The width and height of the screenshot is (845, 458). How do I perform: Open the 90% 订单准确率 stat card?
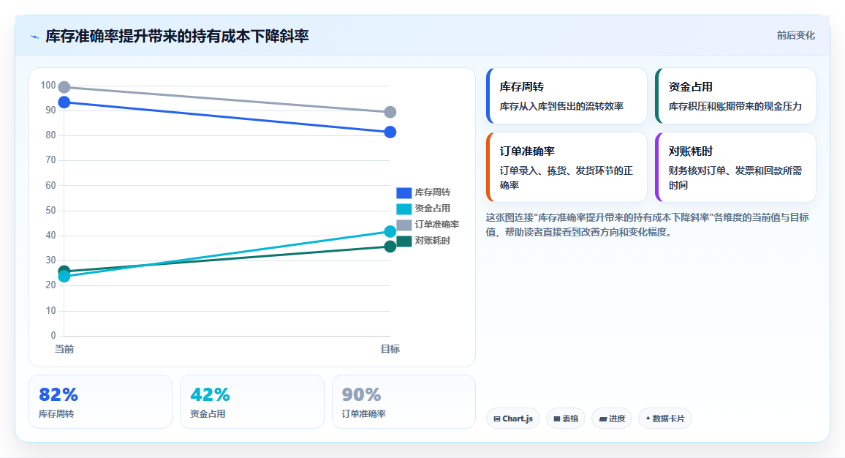(x=403, y=402)
